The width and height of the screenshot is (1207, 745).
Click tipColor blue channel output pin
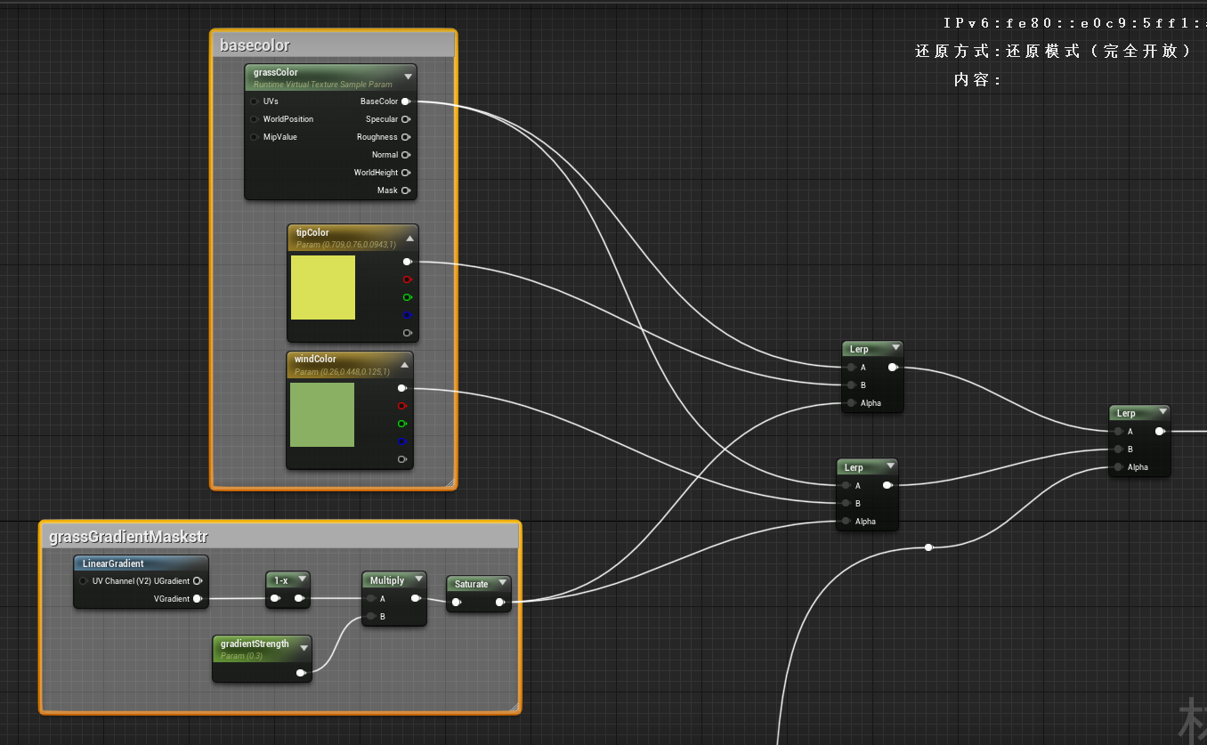coord(407,315)
